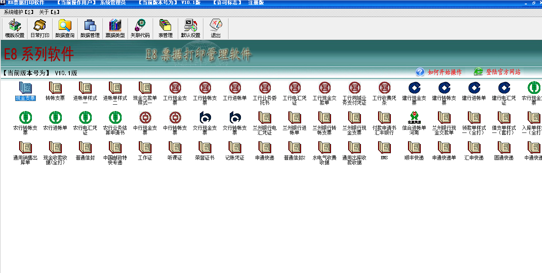Viewport: 542px width, 273px height.
Task: Select the 顺丰快递 template icon
Action: pos(414,151)
